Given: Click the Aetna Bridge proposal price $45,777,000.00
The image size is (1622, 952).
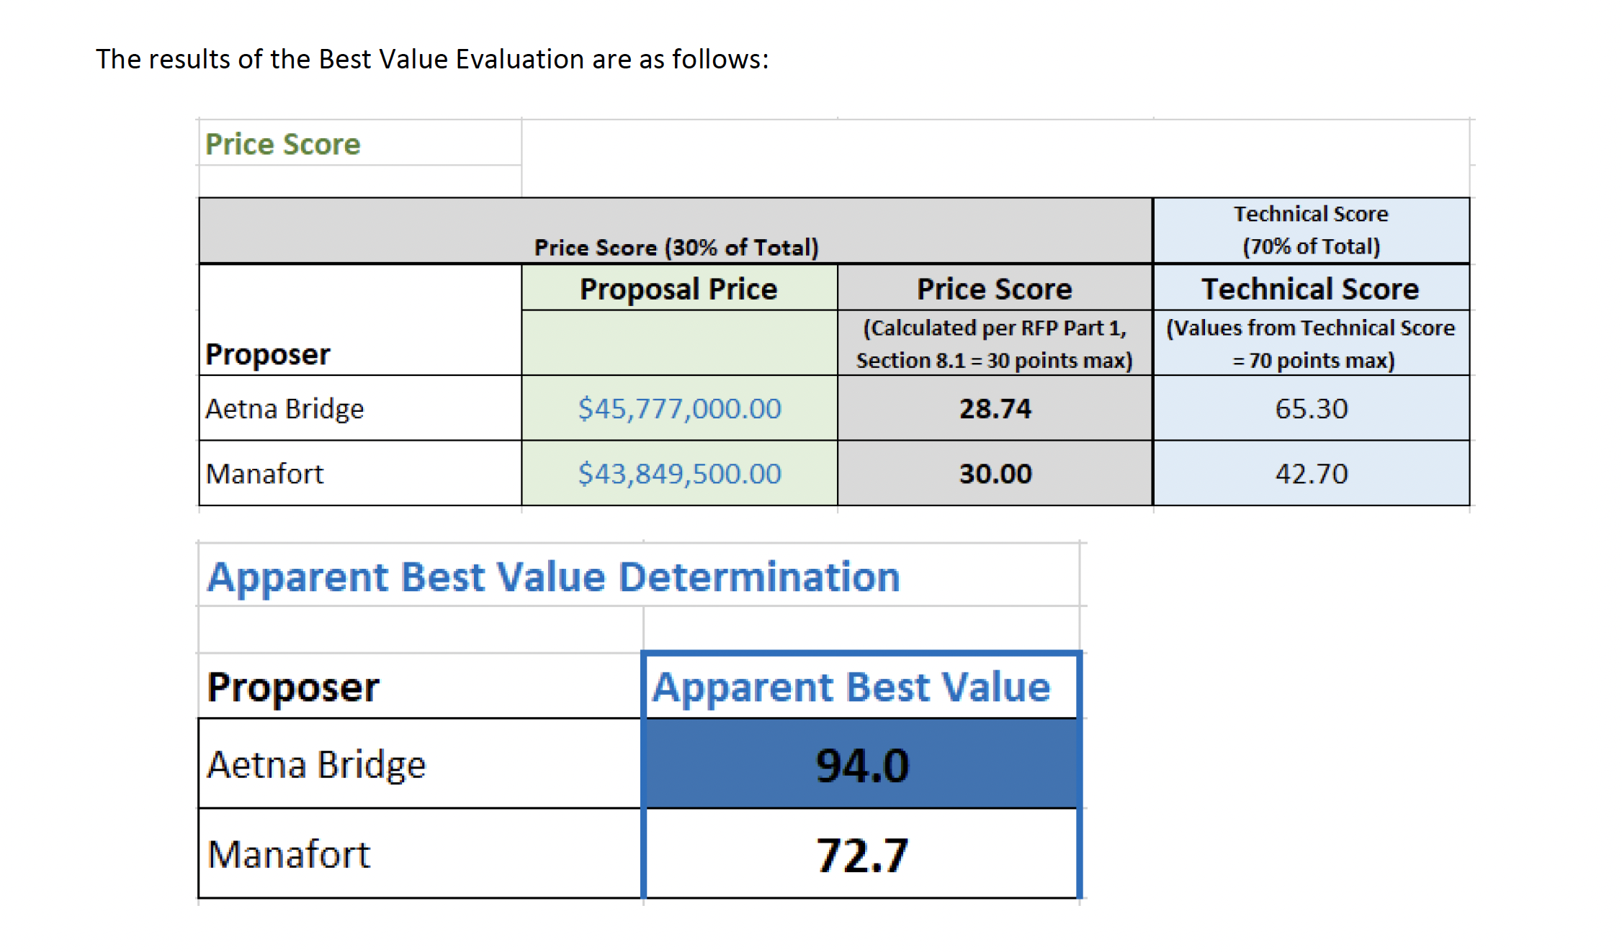Looking at the screenshot, I should click(x=679, y=408).
